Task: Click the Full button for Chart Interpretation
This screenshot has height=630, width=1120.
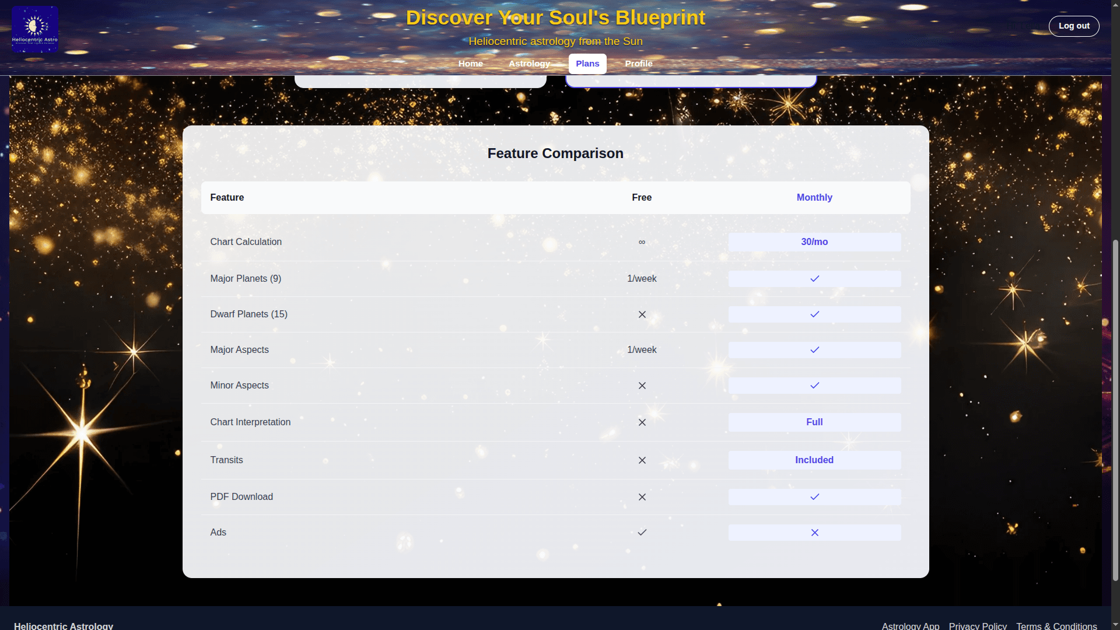Action: (x=814, y=422)
